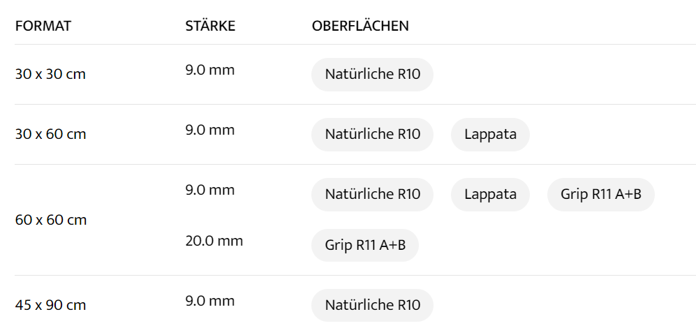Image resolution: width=696 pixels, height=328 pixels.
Task: Choose Grip R11 A+B in 20.0 mm row
Action: point(364,245)
